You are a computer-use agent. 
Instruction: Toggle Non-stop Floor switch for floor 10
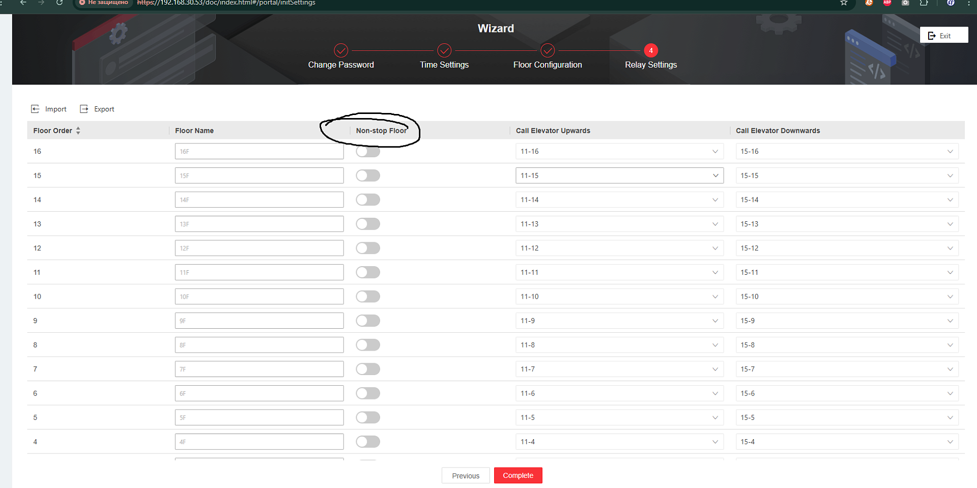click(368, 297)
